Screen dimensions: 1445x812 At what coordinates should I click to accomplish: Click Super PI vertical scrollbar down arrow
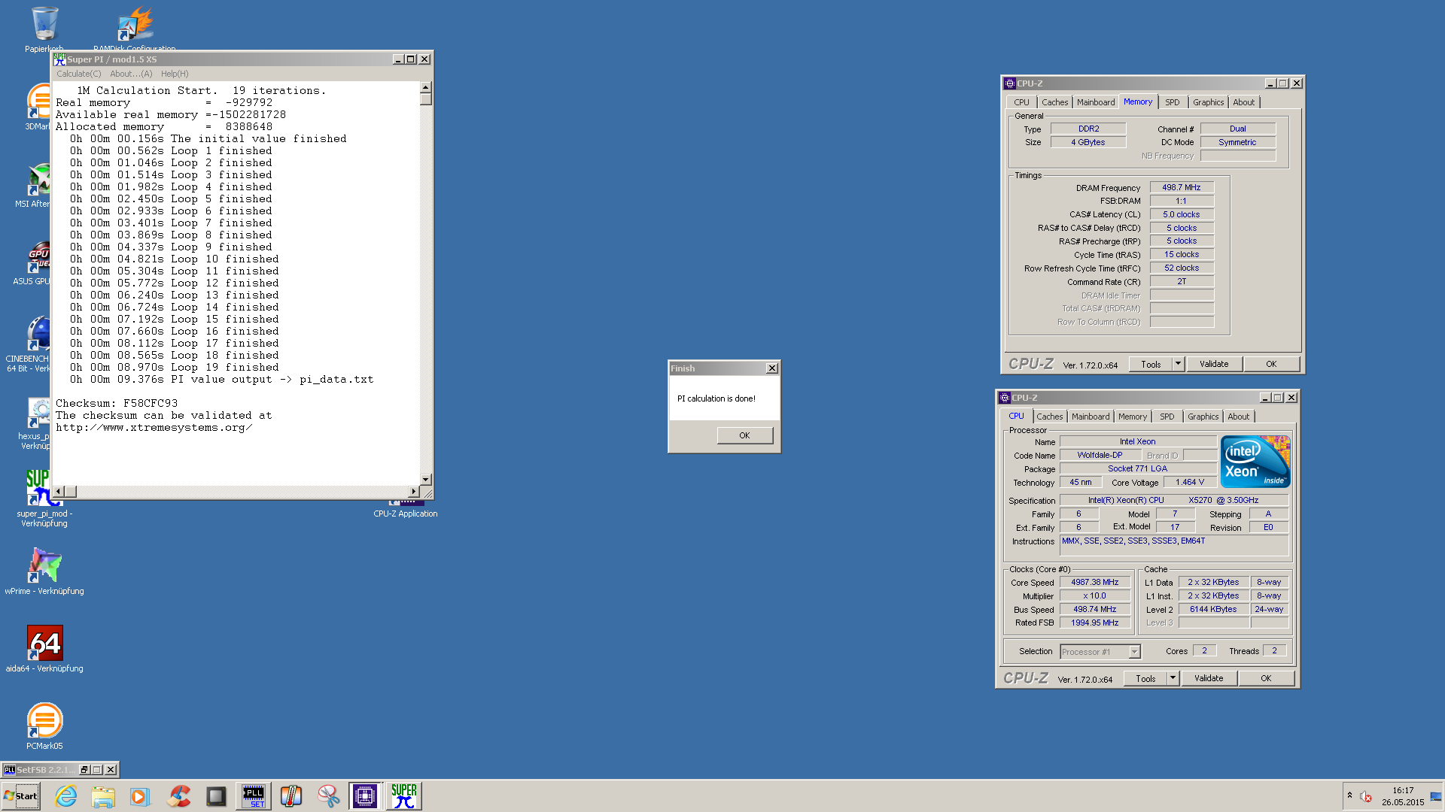click(426, 479)
